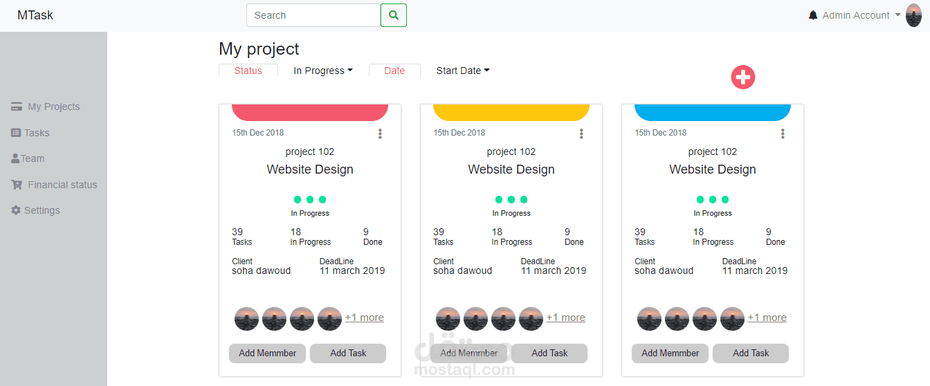The image size is (930, 386).
Task: Click the admin profile avatar in the header
Action: tap(913, 15)
